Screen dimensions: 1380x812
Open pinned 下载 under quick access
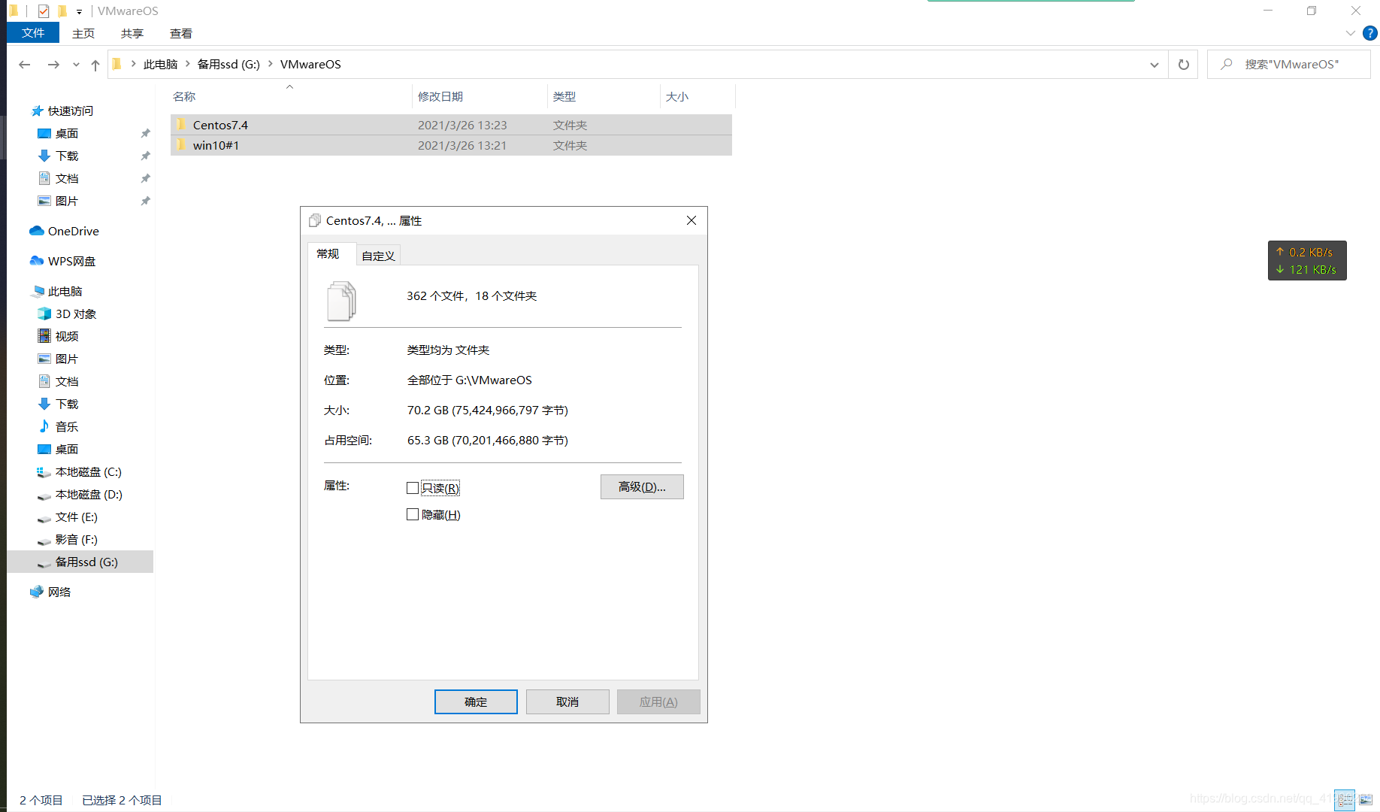coord(67,156)
